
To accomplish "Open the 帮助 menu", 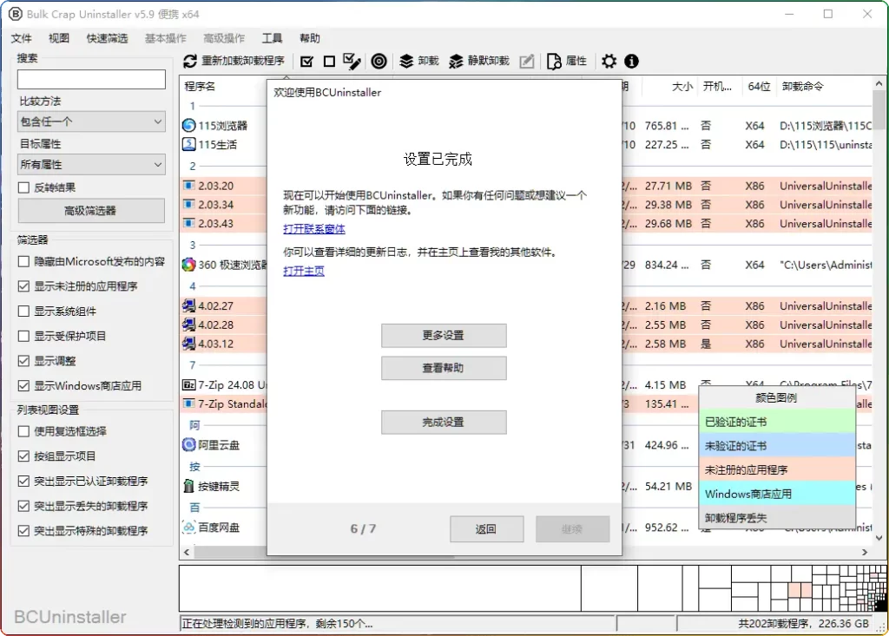I will (310, 38).
